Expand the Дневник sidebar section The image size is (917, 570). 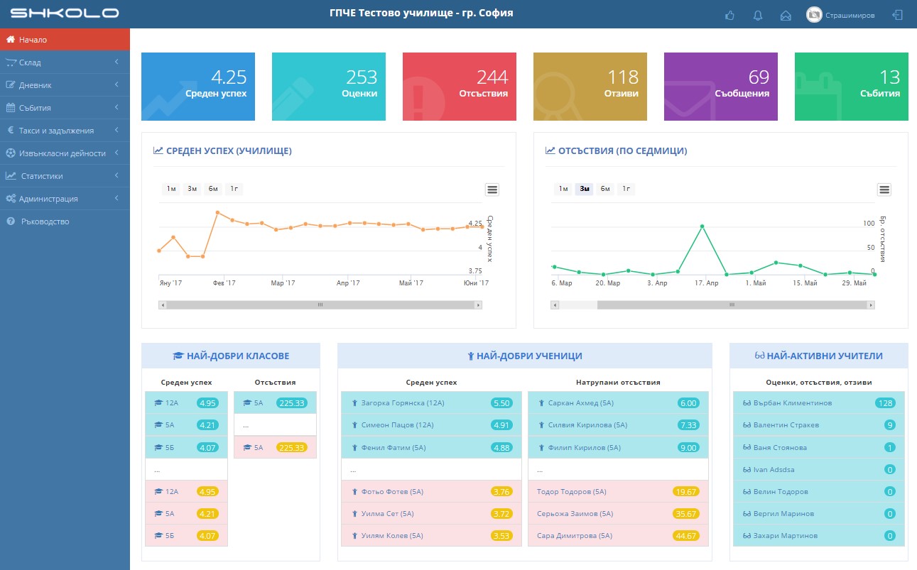[65, 85]
